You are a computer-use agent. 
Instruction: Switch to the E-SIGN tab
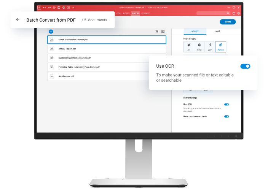[126, 13]
